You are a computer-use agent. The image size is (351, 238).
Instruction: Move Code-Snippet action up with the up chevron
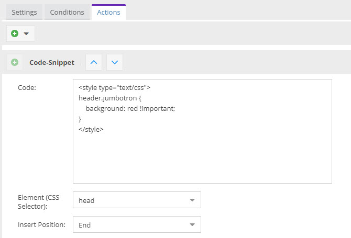pyautogui.click(x=94, y=62)
